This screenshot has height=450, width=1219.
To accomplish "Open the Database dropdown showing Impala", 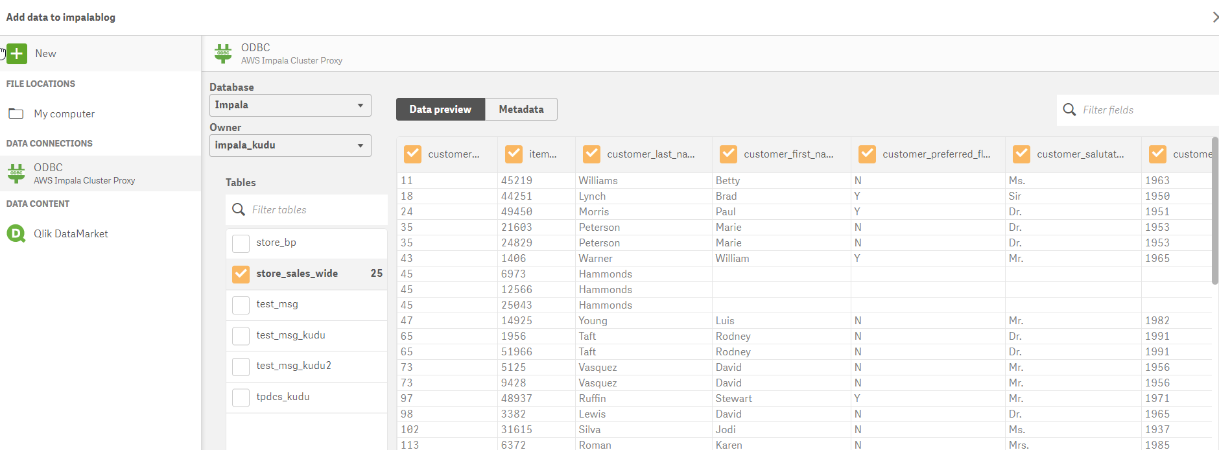I will click(290, 105).
